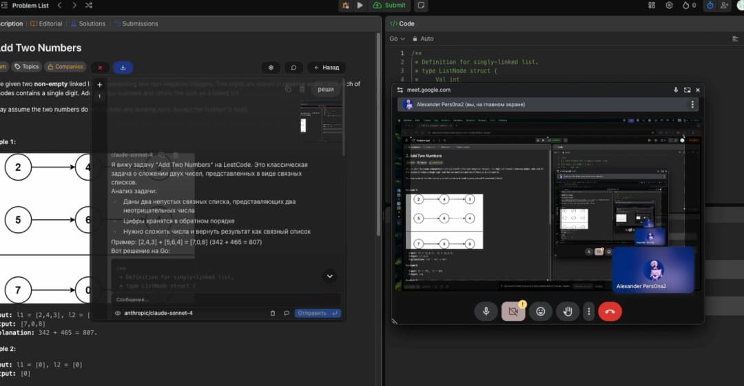Click the format code icon in editor toolbar
Screen dimensions: 744x386
coord(735,39)
